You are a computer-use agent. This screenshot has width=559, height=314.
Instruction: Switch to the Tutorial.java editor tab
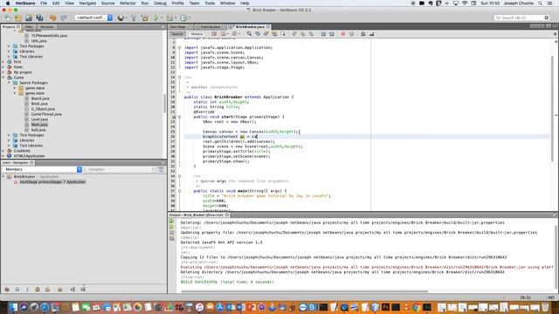pos(210,27)
